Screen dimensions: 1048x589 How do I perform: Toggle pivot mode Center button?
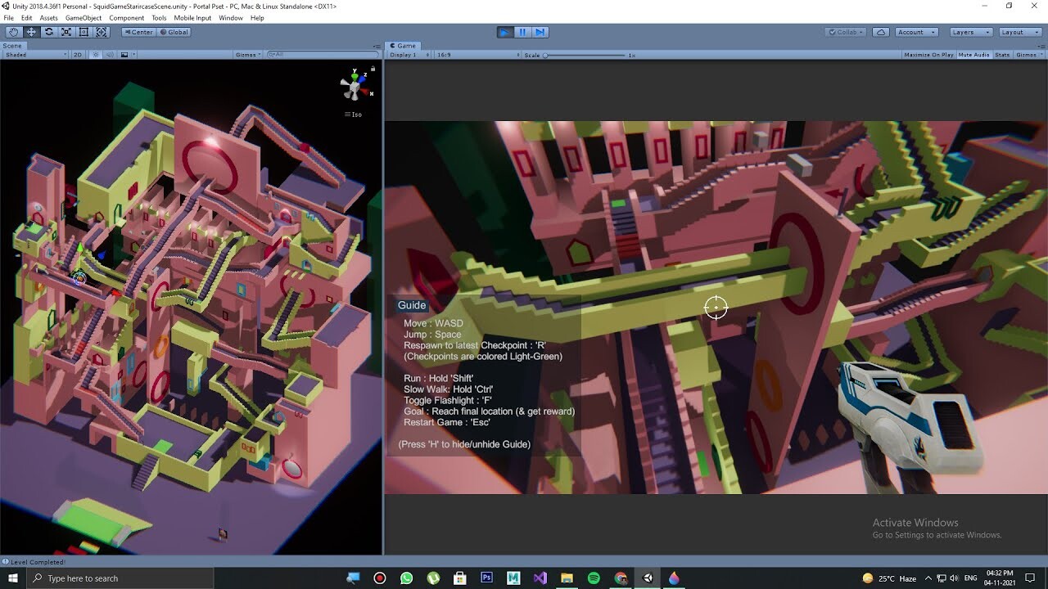click(138, 32)
